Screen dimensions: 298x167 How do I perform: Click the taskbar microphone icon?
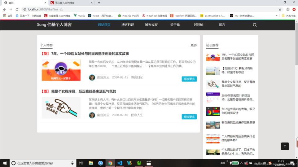click(x=72, y=163)
